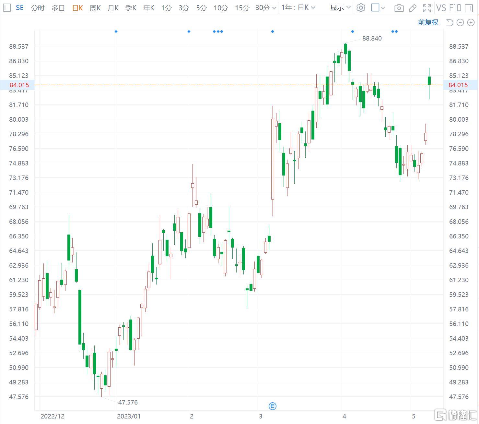
Task: Click the square layout icon
Action: coord(375,7)
